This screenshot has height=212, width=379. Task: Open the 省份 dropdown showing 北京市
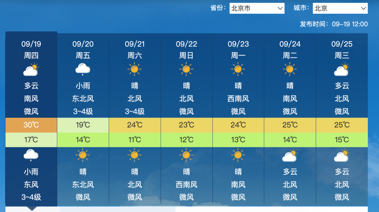click(x=257, y=8)
